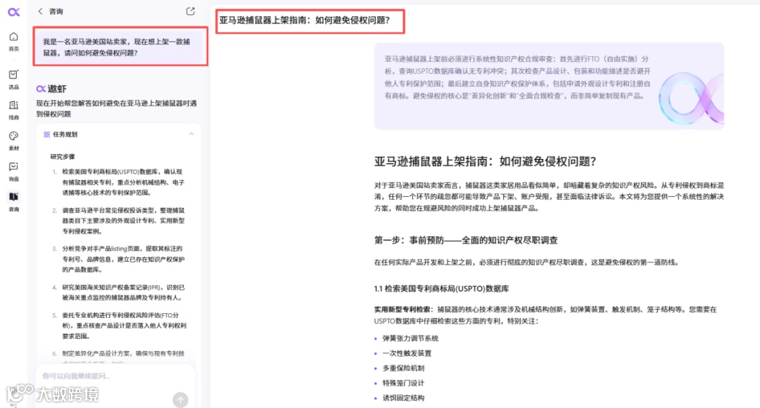Open the 素材 palette icon
This screenshot has height=408, width=760.
(x=13, y=136)
